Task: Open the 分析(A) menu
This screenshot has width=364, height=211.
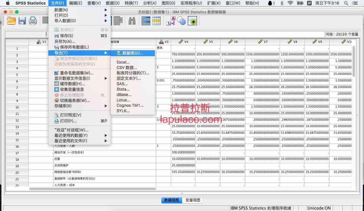Action: 150,3
